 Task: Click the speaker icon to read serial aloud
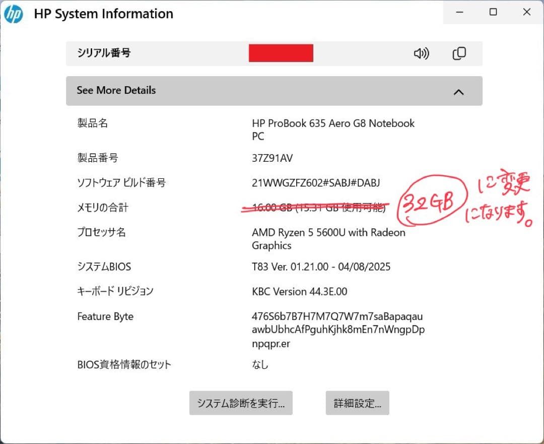(421, 53)
